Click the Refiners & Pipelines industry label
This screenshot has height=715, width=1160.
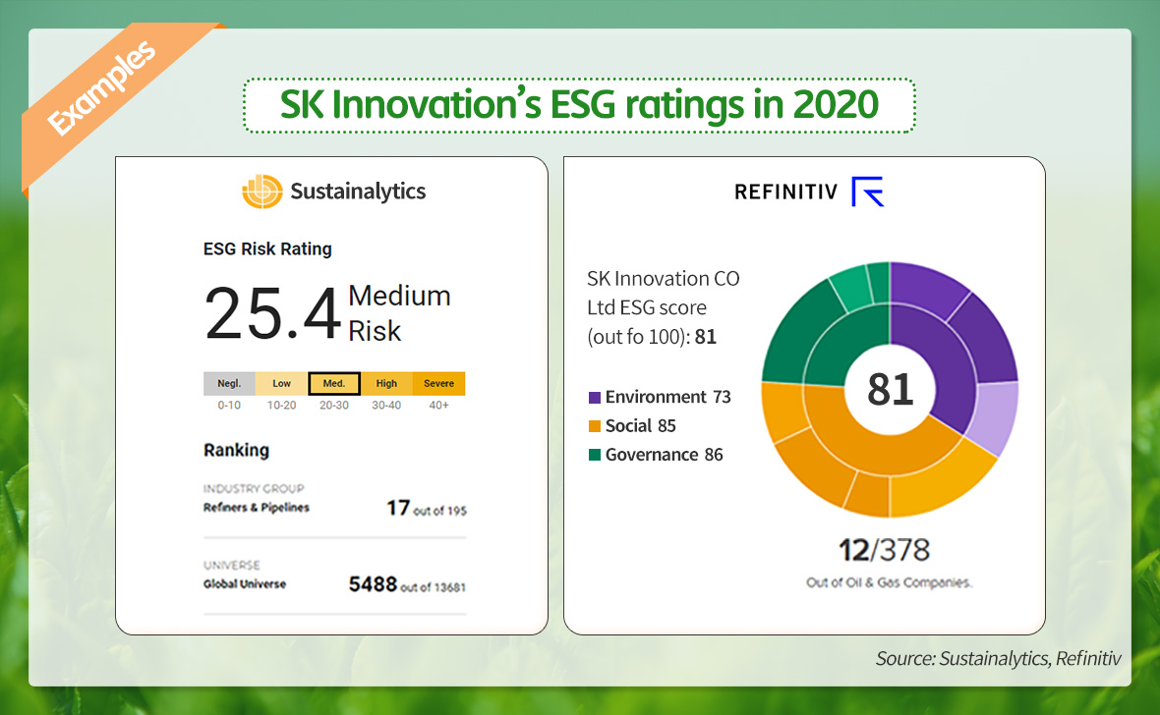click(257, 508)
